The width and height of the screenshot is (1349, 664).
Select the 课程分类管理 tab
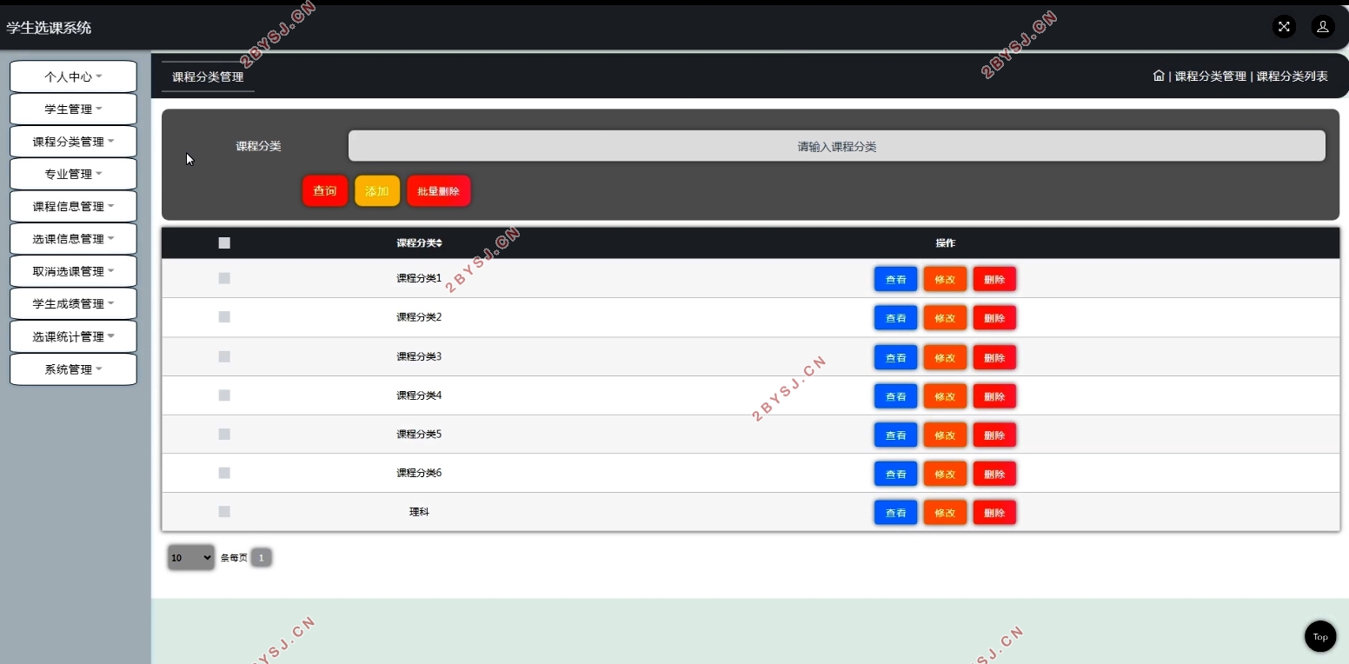[x=208, y=76]
